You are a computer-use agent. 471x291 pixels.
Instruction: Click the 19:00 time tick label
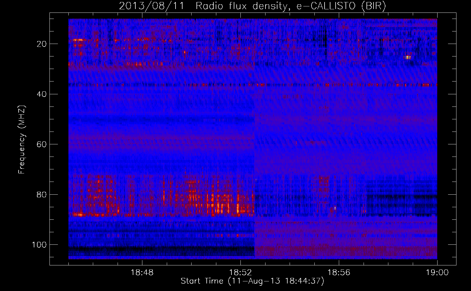[437, 273]
